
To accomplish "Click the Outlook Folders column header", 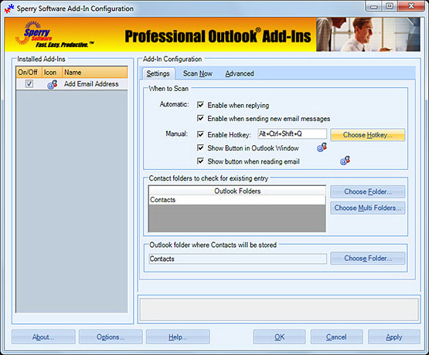I will (x=237, y=191).
